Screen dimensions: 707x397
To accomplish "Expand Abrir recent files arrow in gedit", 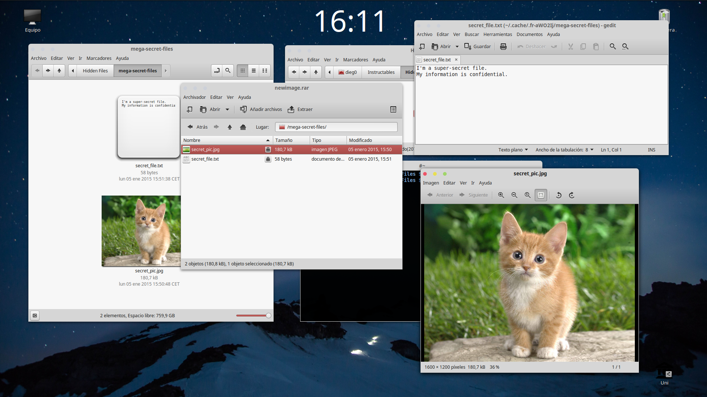I will coord(457,46).
